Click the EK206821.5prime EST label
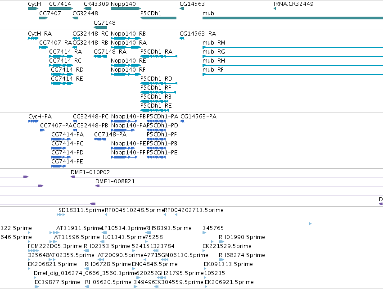The height and width of the screenshot is (289, 383). point(52,264)
